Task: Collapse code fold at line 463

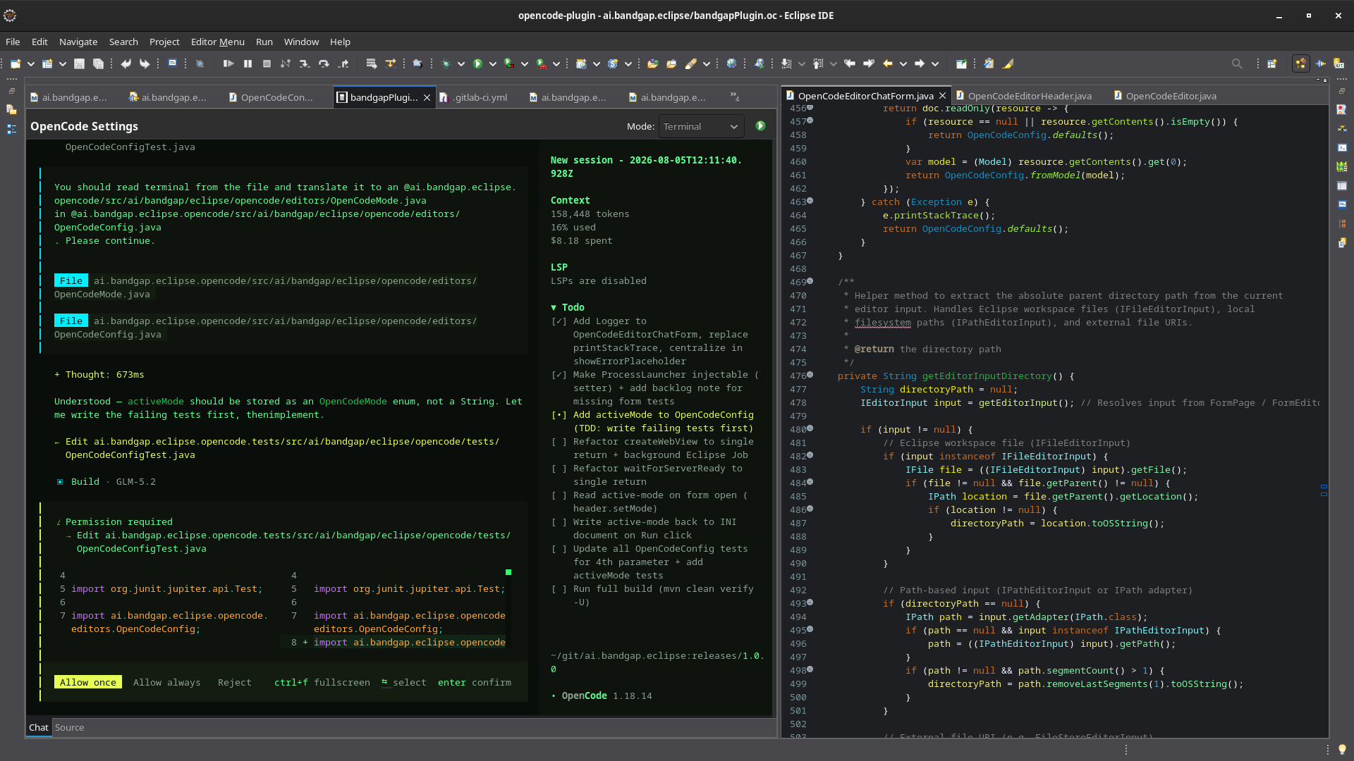Action: pos(810,201)
